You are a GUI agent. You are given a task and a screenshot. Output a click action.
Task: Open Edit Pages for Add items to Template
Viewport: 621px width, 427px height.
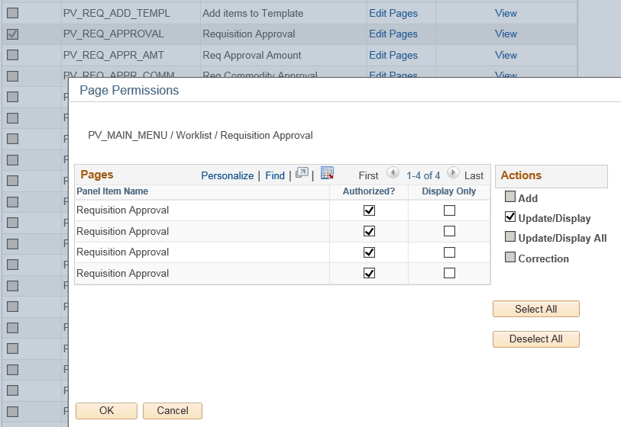click(x=393, y=13)
